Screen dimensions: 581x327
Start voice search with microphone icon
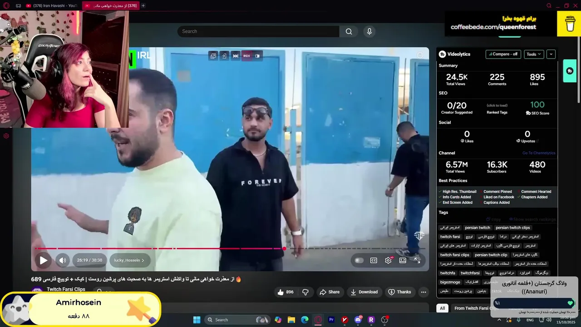[369, 31]
